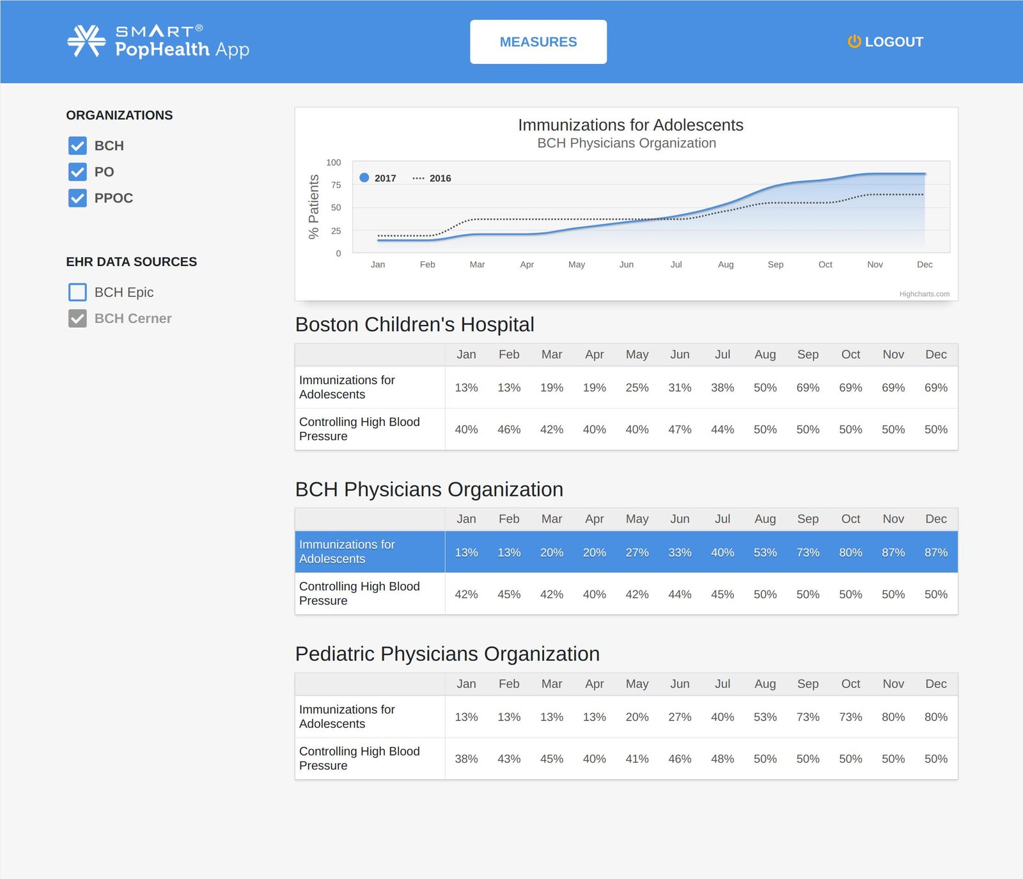Click the 87% Dec value in highlighted row
This screenshot has height=879, width=1023.
(x=936, y=553)
